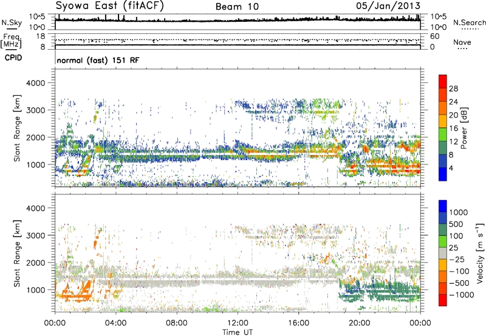
Task: Click the '18' frequency axis tick
Action: coord(41,36)
